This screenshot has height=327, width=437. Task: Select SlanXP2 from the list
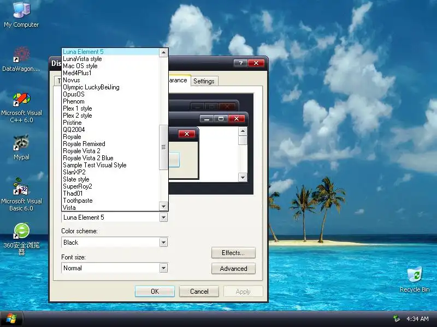pyautogui.click(x=110, y=172)
